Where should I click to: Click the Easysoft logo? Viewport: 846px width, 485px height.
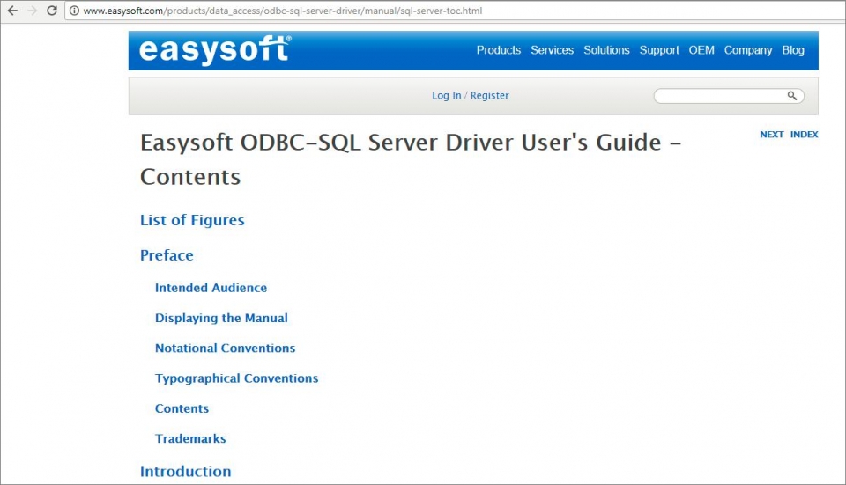point(214,50)
